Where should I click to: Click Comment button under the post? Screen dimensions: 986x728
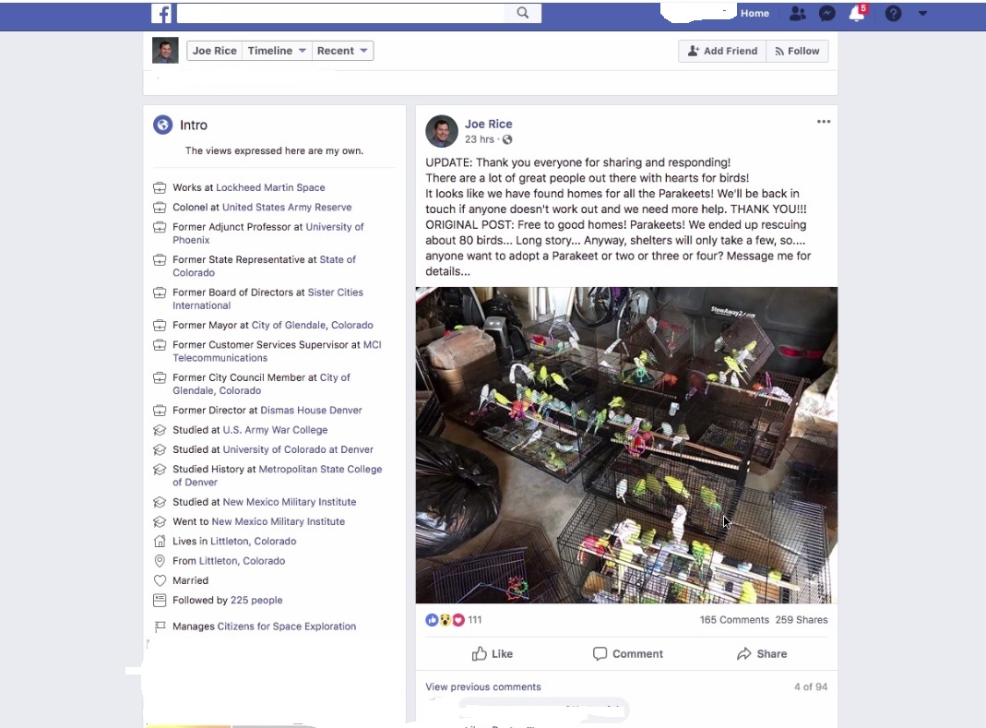coord(627,654)
